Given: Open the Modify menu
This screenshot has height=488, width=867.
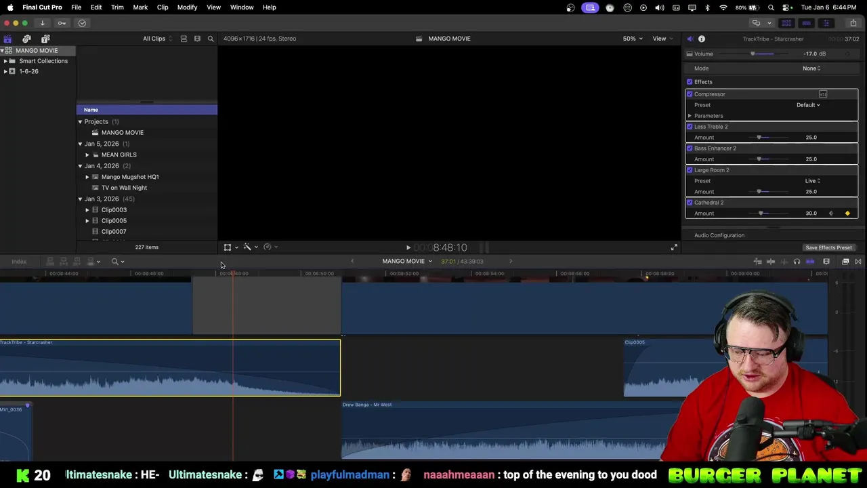Looking at the screenshot, I should [x=187, y=7].
